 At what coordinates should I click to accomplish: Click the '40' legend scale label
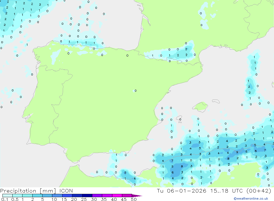[x=114, y=199]
